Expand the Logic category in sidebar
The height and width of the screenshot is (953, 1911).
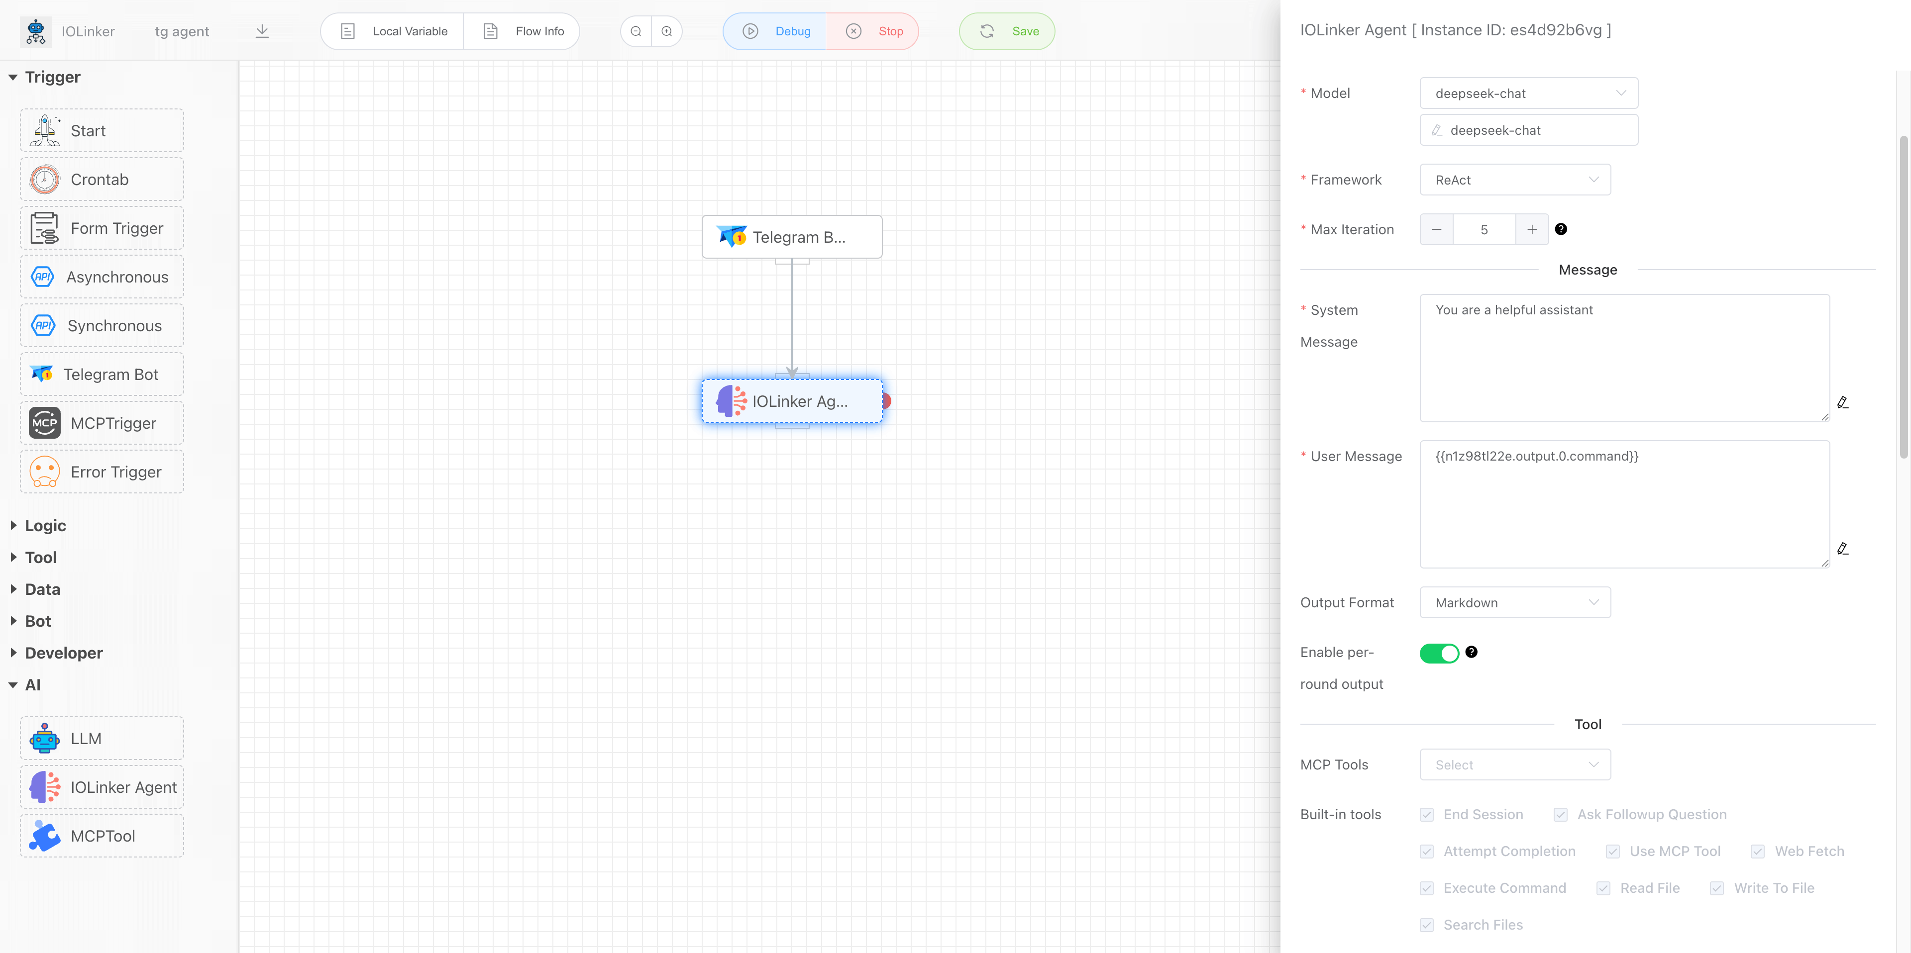[x=44, y=525]
